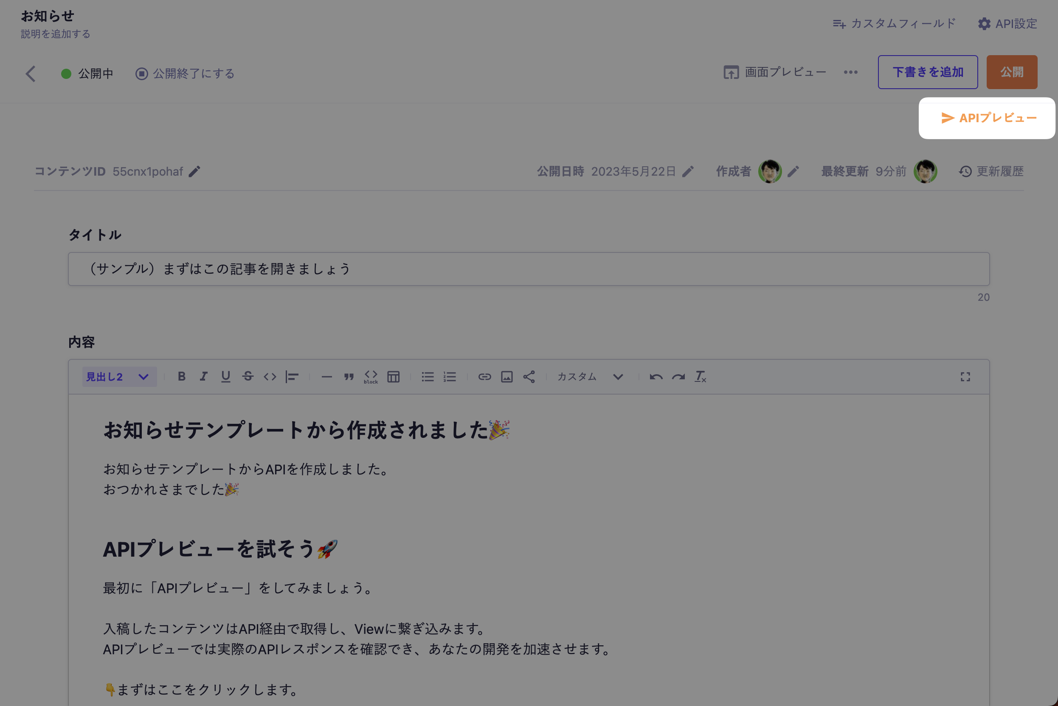1058x706 pixels.
Task: Apply strikethrough formatting
Action: 248,377
